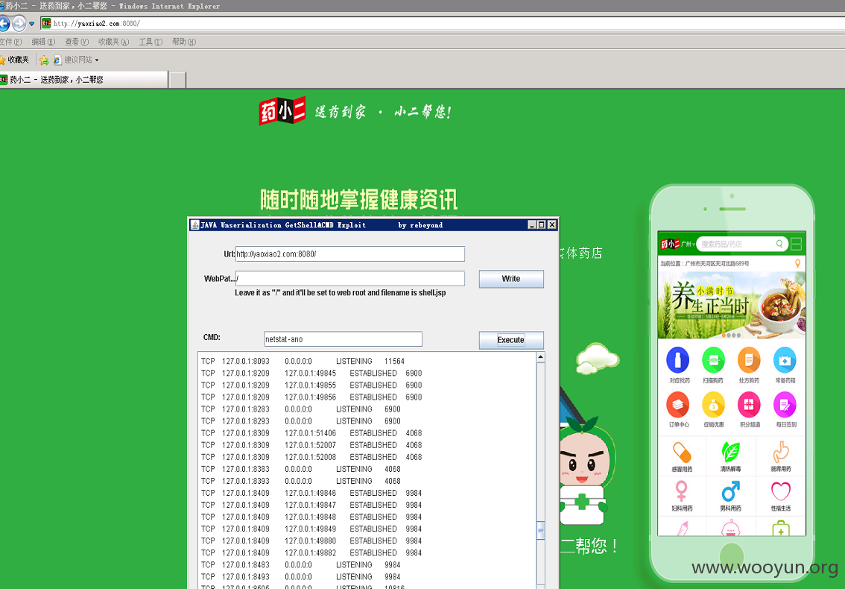This screenshot has width=845, height=589.
Task: Click the 搜索药品/药店 search box in phone
Action: tap(742, 245)
